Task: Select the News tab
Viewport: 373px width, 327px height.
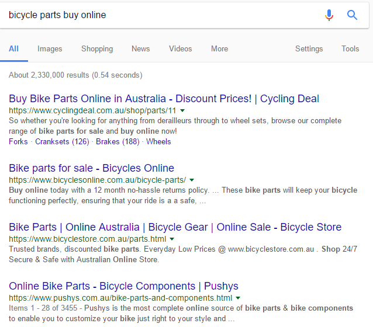Action: pyautogui.click(x=140, y=49)
